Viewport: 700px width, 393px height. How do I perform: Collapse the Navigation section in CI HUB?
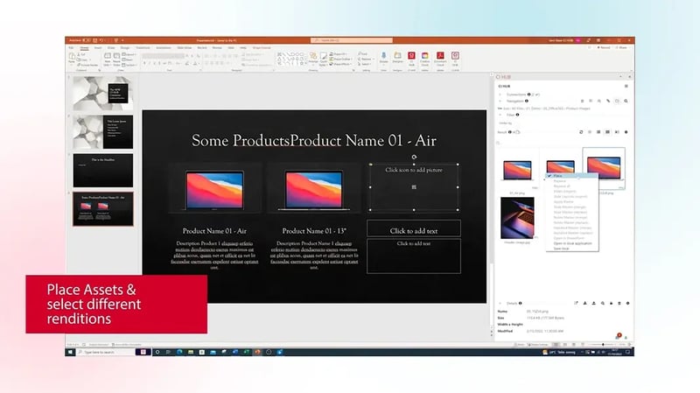click(500, 101)
